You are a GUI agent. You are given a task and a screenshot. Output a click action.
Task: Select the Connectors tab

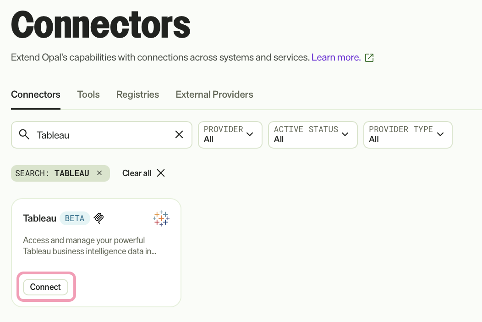(36, 94)
